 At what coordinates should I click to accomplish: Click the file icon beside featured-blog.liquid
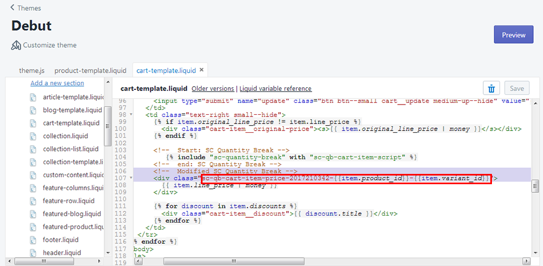click(x=34, y=214)
